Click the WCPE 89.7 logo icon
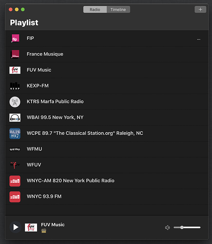The height and width of the screenshot is (244, 212). click(15, 134)
